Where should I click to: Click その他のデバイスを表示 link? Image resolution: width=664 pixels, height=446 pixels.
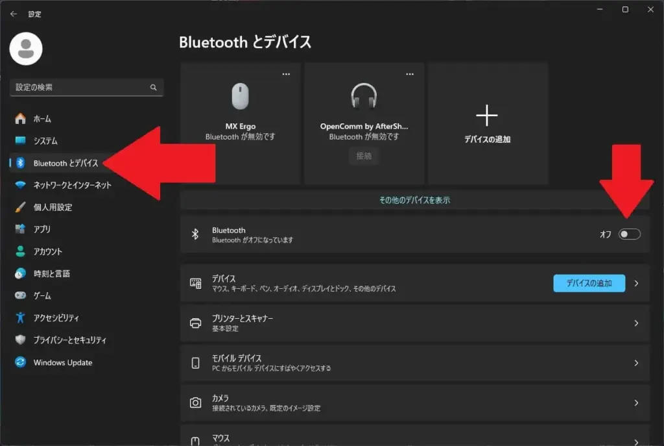[414, 200]
